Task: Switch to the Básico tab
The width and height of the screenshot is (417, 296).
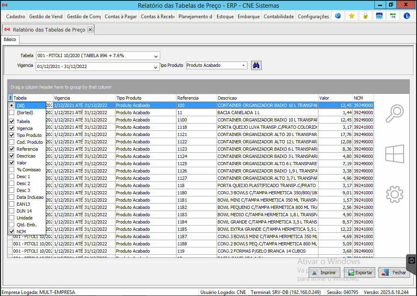Action: [x=10, y=39]
